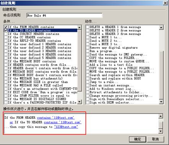
Task: Click the 确定 (OK) button
Action: click(137, 139)
